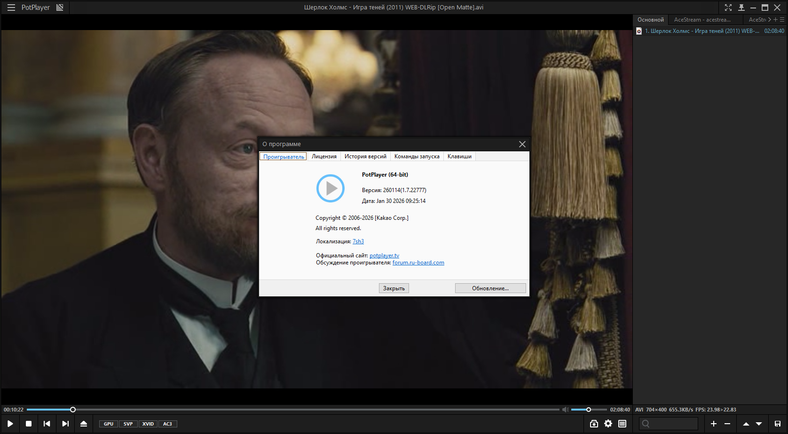Viewport: 788px width, 434px height.
Task: Open a file using the Eject icon
Action: 84,424
